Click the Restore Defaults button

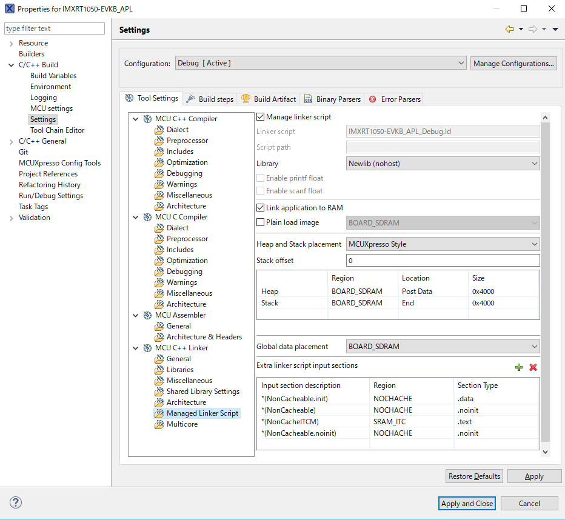[x=474, y=476]
